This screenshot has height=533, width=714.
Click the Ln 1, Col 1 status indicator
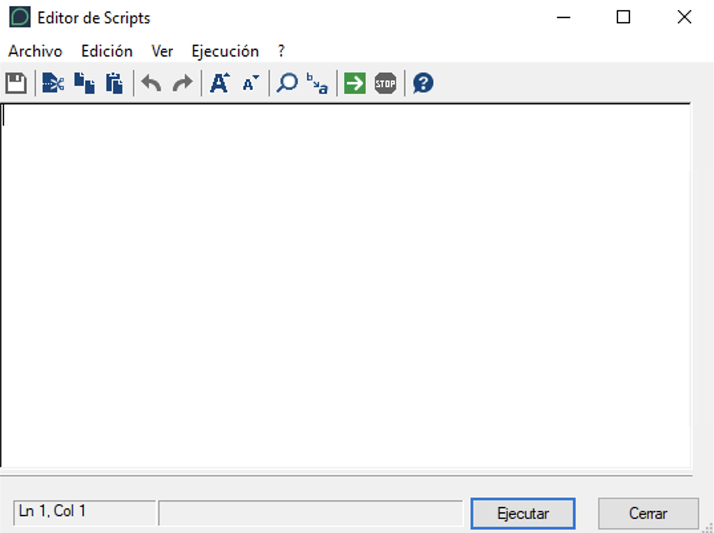(x=84, y=512)
